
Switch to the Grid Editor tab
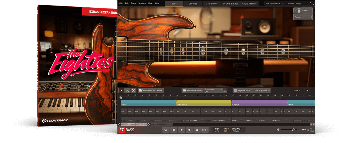(212, 4)
